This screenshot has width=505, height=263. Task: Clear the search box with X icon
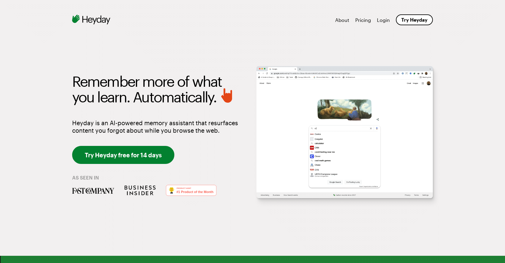click(x=371, y=128)
